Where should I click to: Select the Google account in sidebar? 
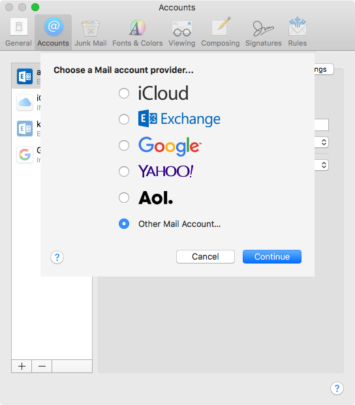(26, 155)
